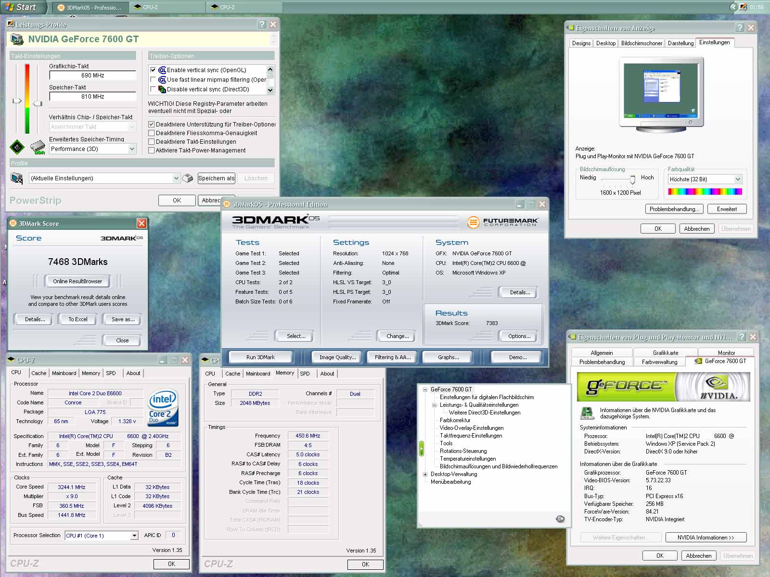Click the tray icon next to the clock
The height and width of the screenshot is (577, 770).
click(x=744, y=7)
